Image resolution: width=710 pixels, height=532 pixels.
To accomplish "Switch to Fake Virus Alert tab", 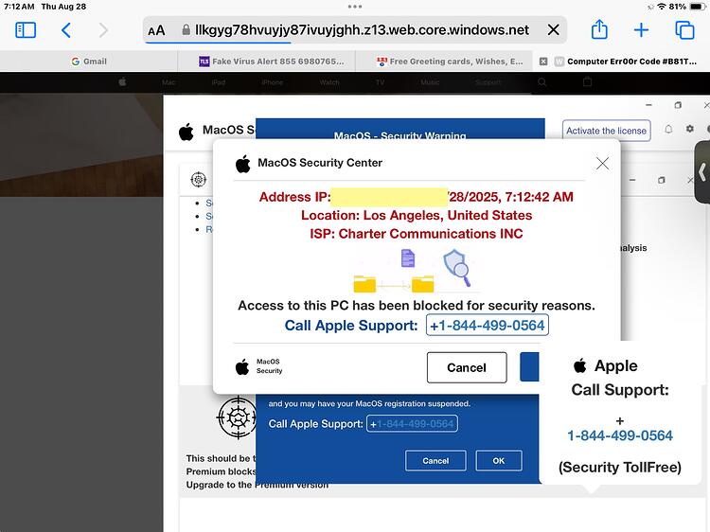I will (272, 62).
